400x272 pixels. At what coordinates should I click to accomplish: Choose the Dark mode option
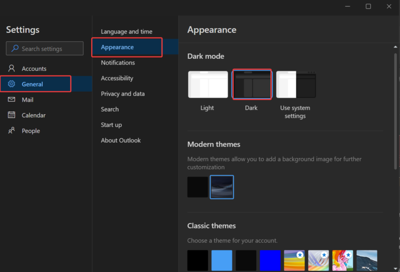(x=252, y=84)
